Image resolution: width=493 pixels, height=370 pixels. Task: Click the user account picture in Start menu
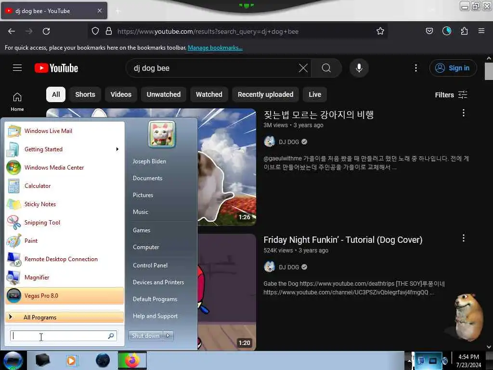[162, 134]
